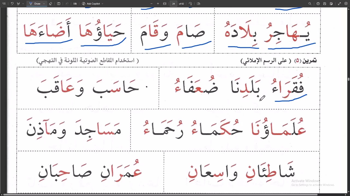
Task: Toggle the Draw pen tool
Action: pyautogui.click(x=35, y=4)
